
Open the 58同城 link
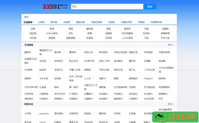tap(33, 38)
